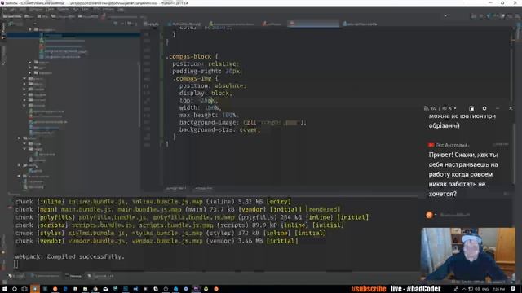Image resolution: width=522 pixels, height=293 pixels.
Task: Click the 'chunk {polyfills}' terminal line
Action: 192,217
